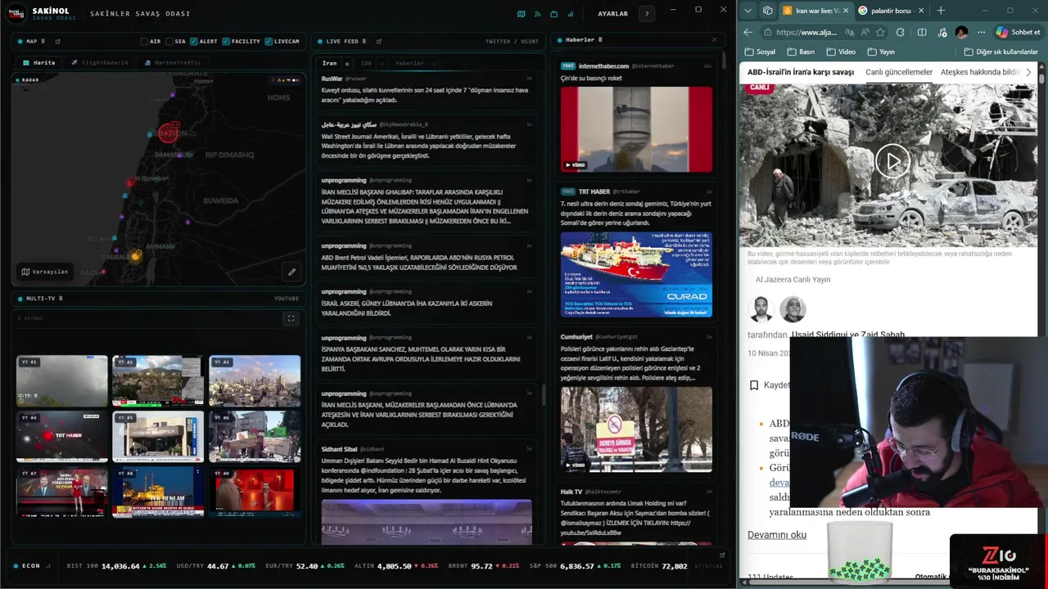Click the RSS feed icon in header
The image size is (1048, 589).
pos(538,14)
